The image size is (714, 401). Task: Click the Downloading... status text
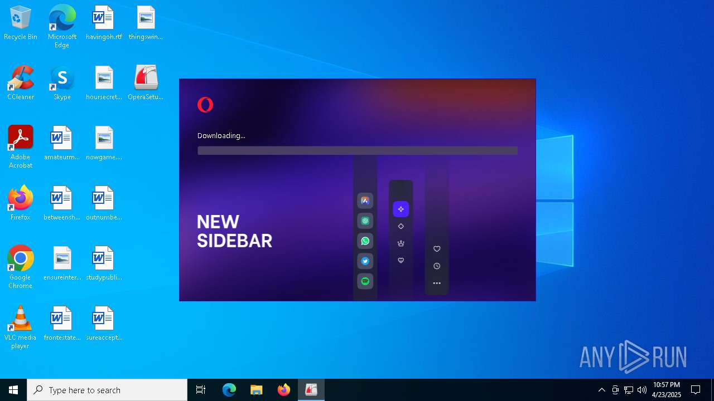click(221, 135)
